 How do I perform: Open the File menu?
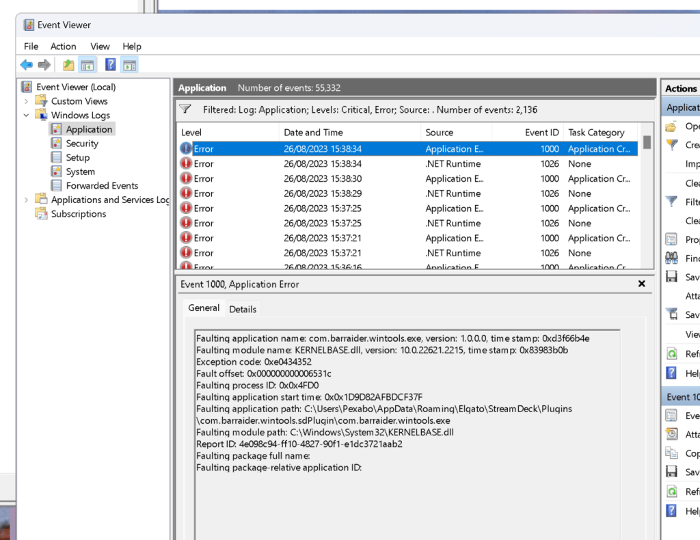tap(31, 46)
